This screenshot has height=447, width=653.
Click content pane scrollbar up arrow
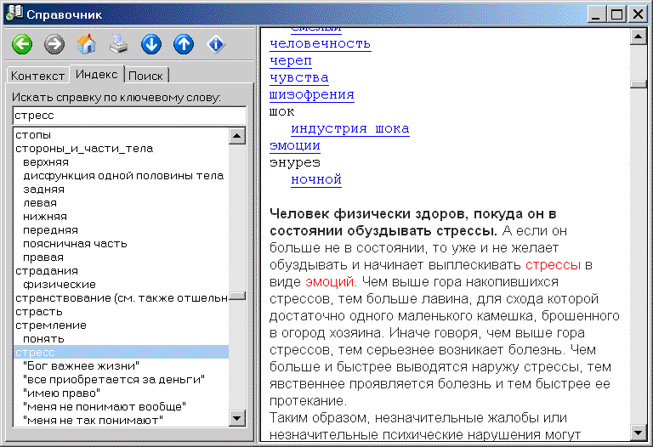(638, 37)
